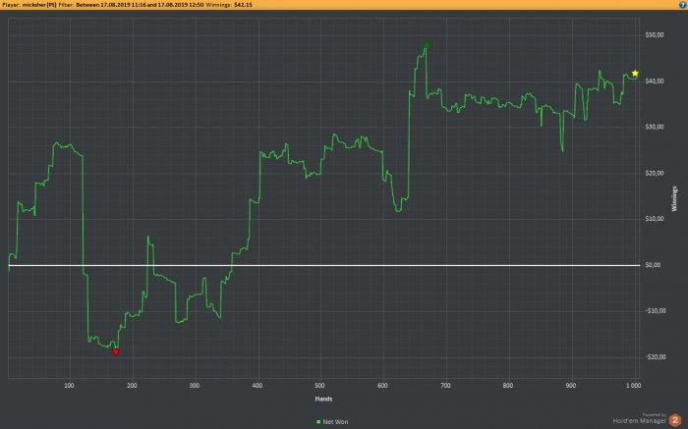Click the '400' x-axis label
This screenshot has width=688, height=429.
(x=258, y=386)
